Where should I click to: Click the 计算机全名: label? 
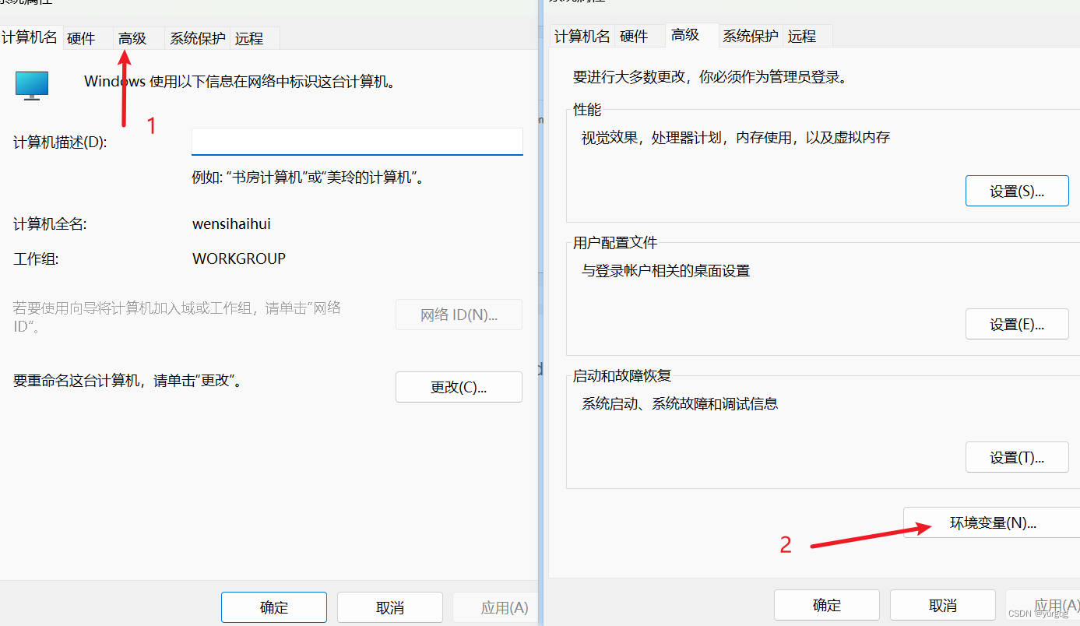pos(50,224)
